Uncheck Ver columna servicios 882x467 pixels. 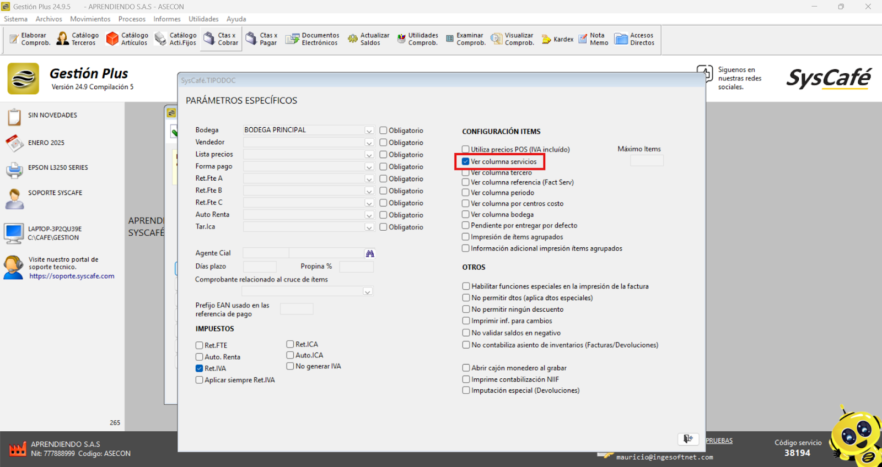tap(466, 161)
